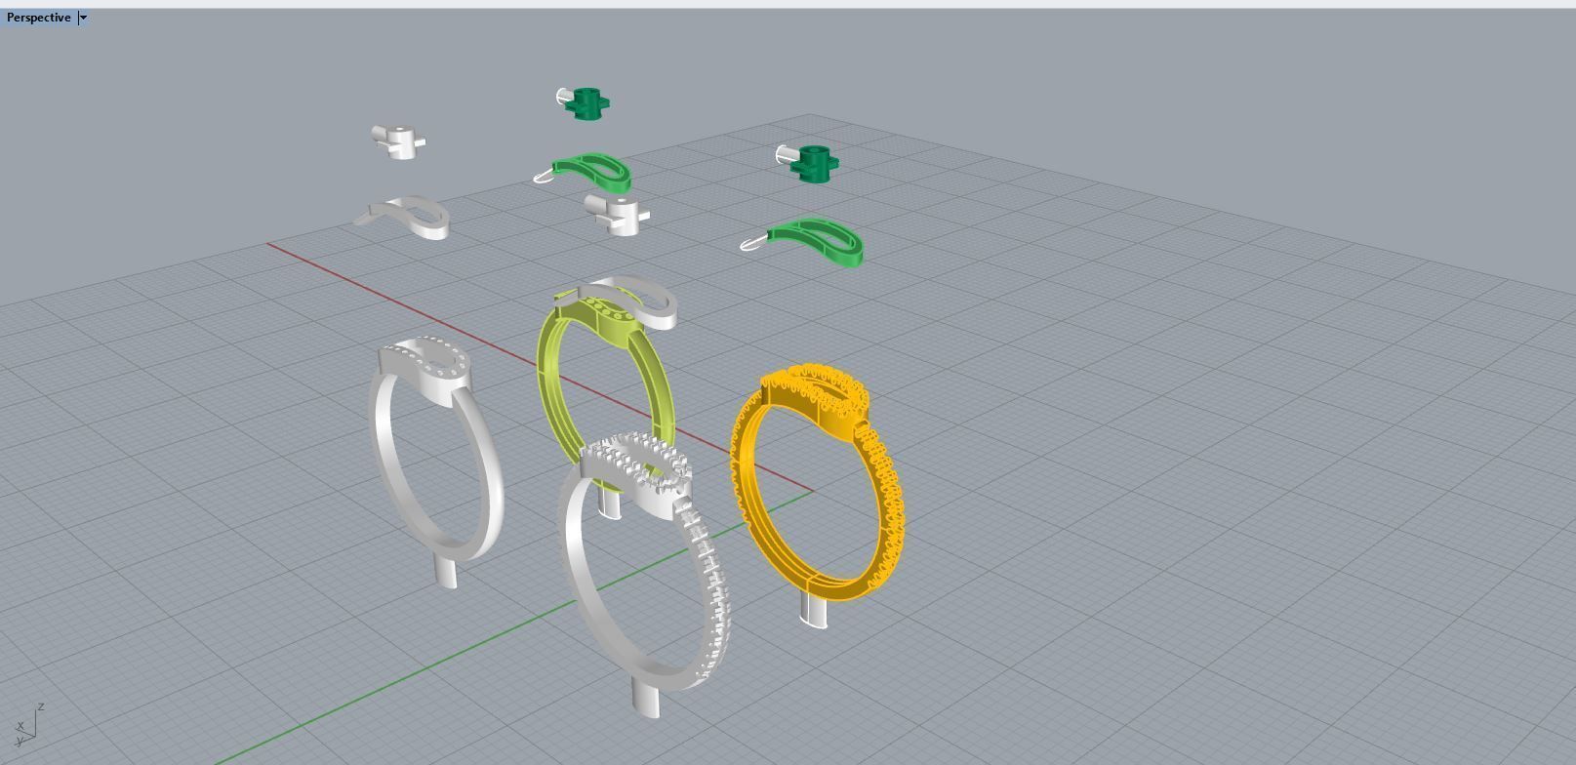
Task: Open the Perspective viewport dropdown arrow menu
Action: 83,18
